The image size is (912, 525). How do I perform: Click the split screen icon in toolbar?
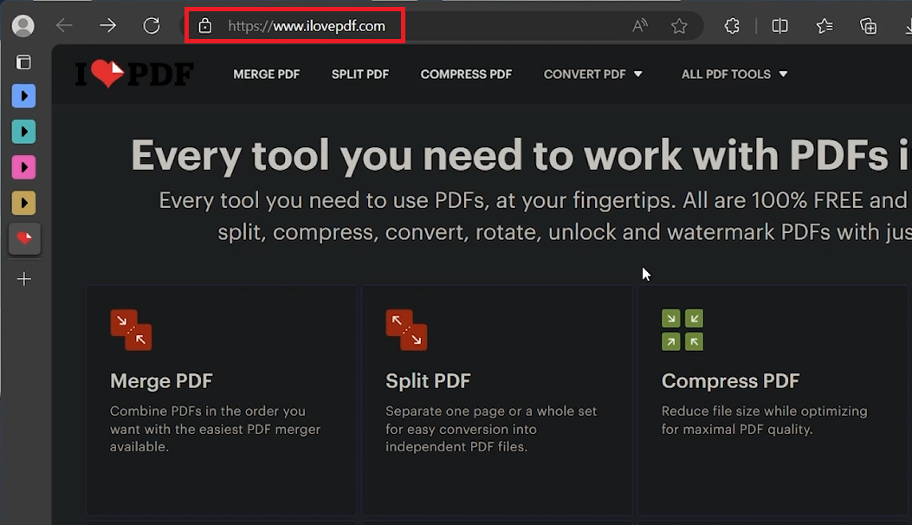click(x=779, y=26)
